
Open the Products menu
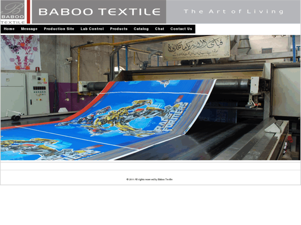[x=119, y=29]
